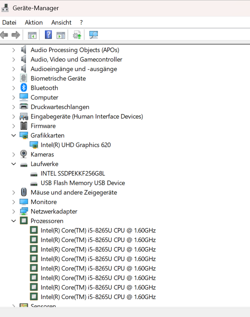Viewport: 250px width, 317px height.
Task: Click the Firmware chip icon
Action: (24, 126)
